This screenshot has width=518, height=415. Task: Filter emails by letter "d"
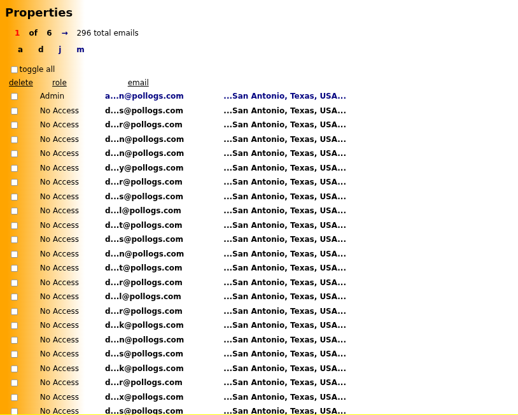[x=40, y=49]
